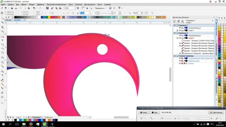Open the Инструменты menu
Image resolution: width=226 pixels, height=127 pixels.
90,5
